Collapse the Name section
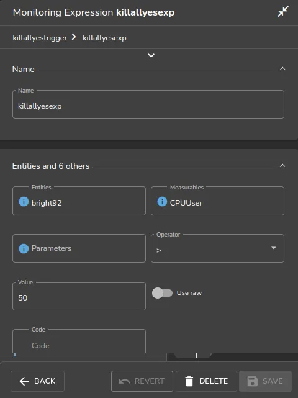Screen dimensions: 298x398 click(x=282, y=69)
